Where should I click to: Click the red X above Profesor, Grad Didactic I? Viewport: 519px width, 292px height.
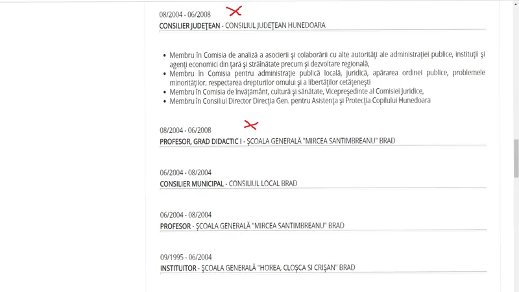tap(250, 125)
